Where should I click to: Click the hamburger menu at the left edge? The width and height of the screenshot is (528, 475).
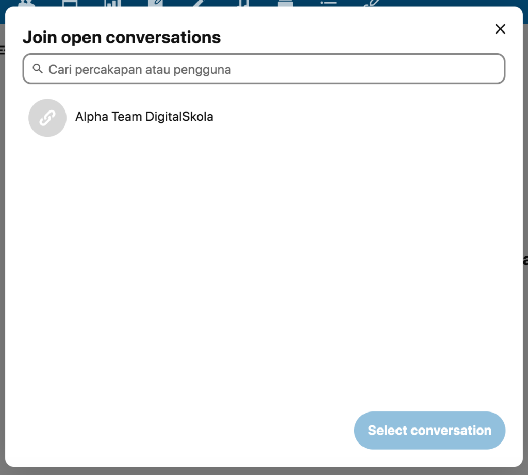click(x=2, y=50)
